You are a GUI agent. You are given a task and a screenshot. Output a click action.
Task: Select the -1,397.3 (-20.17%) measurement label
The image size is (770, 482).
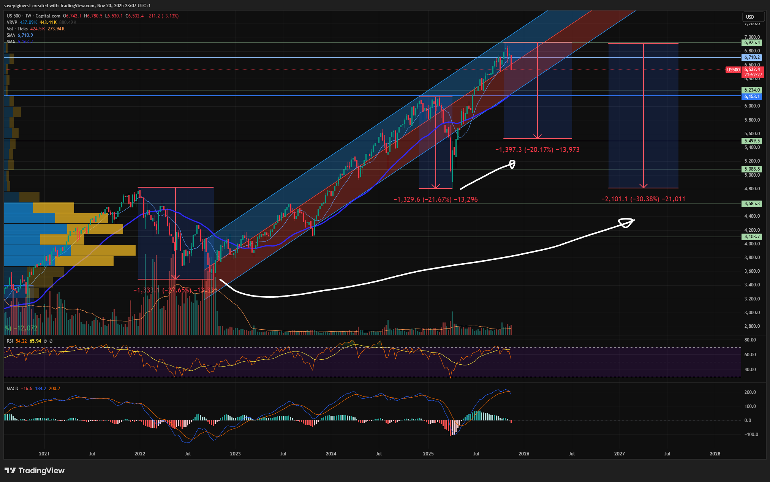click(x=537, y=150)
